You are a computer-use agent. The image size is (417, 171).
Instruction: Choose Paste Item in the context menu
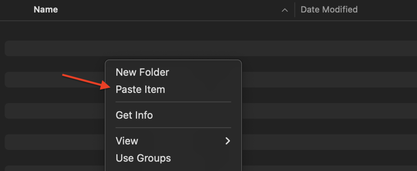click(140, 89)
